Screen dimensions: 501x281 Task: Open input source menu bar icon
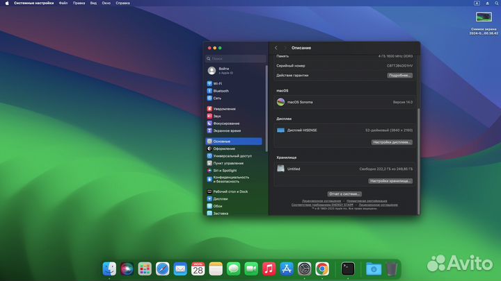tap(477, 3)
